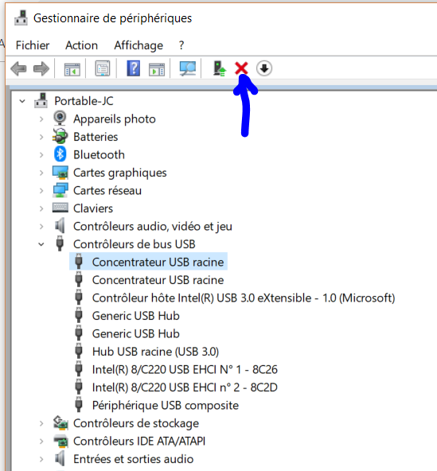Viewport: 437px width, 471px height.
Task: Expand the Bluetooth category arrow
Action: pos(41,154)
